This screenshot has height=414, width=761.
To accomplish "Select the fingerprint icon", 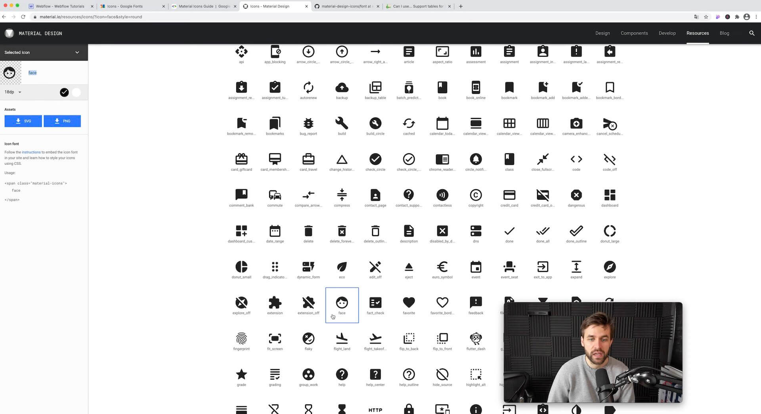I will tap(241, 338).
